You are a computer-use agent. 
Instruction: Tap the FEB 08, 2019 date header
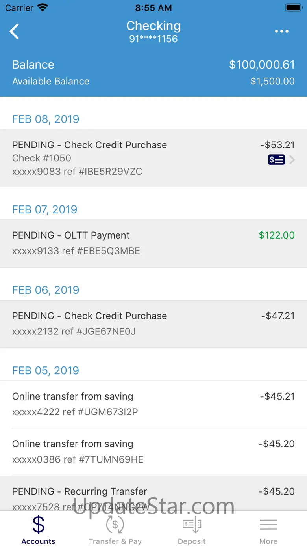tap(46, 119)
